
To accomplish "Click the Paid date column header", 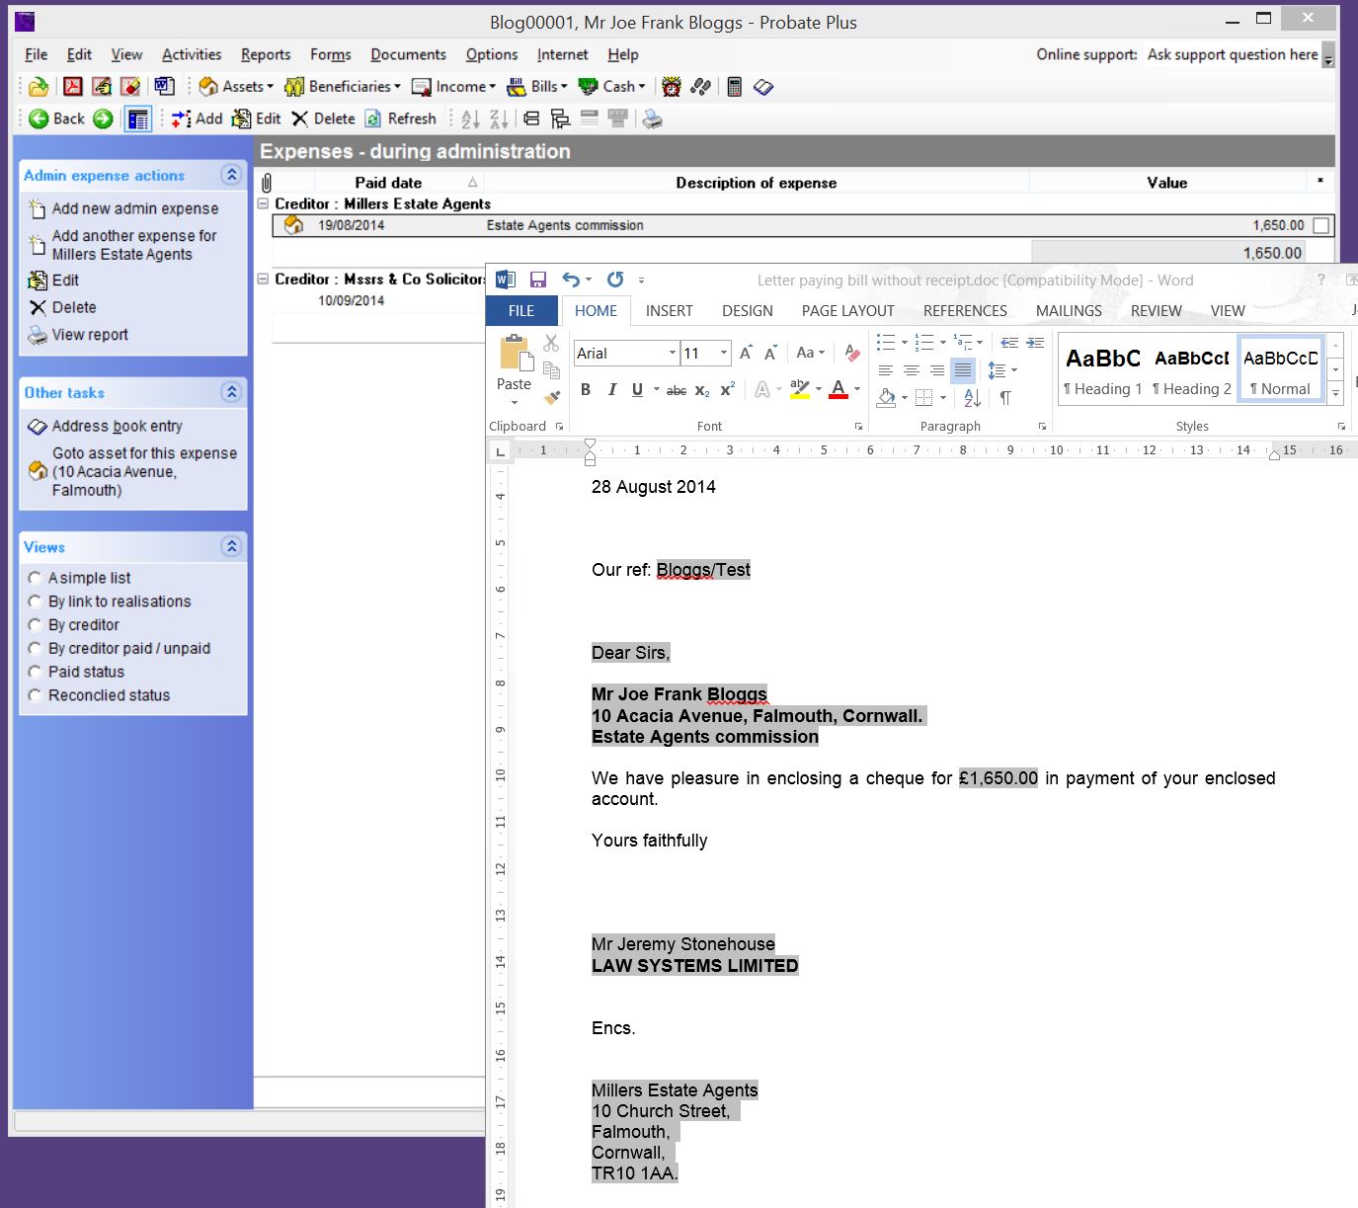I will coord(388,183).
